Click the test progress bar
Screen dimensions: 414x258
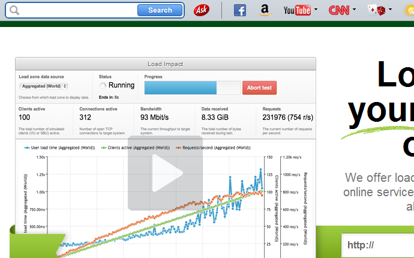pyautogui.click(x=193, y=88)
